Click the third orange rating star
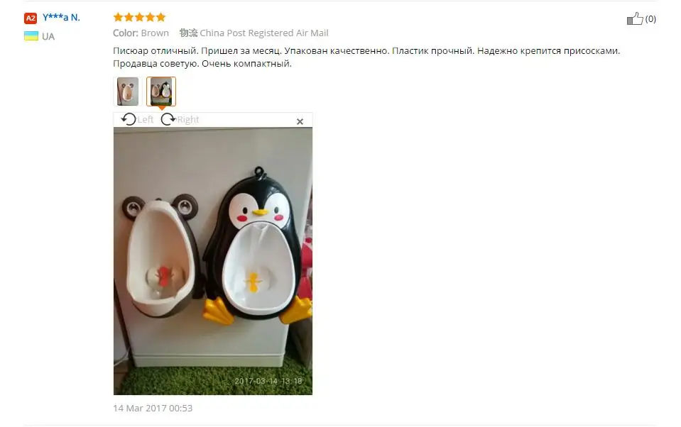681x427 pixels. click(139, 17)
